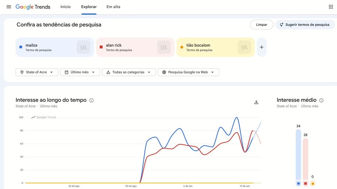The height and width of the screenshot is (189, 337).
Task: Click the Google Trends logo
Action: [33, 7]
